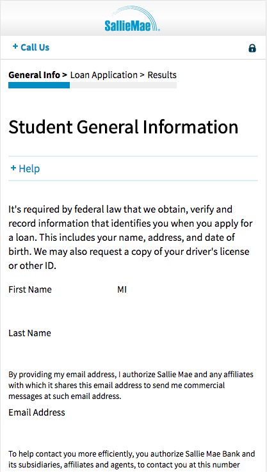Screen dimensions: 267x472
Task: Expand the Help section
Action: click(25, 168)
